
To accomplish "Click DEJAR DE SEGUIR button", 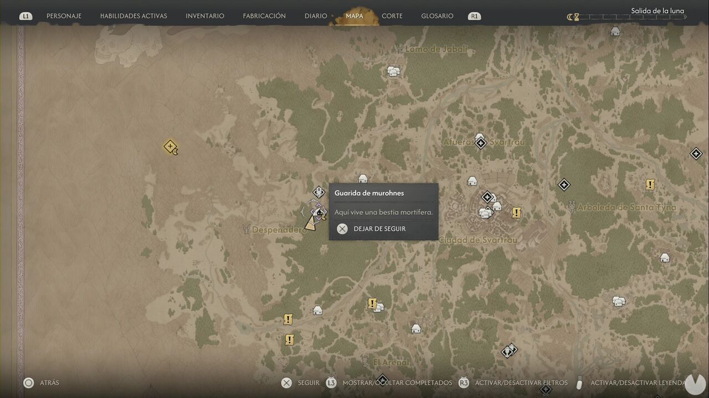I will click(x=372, y=229).
